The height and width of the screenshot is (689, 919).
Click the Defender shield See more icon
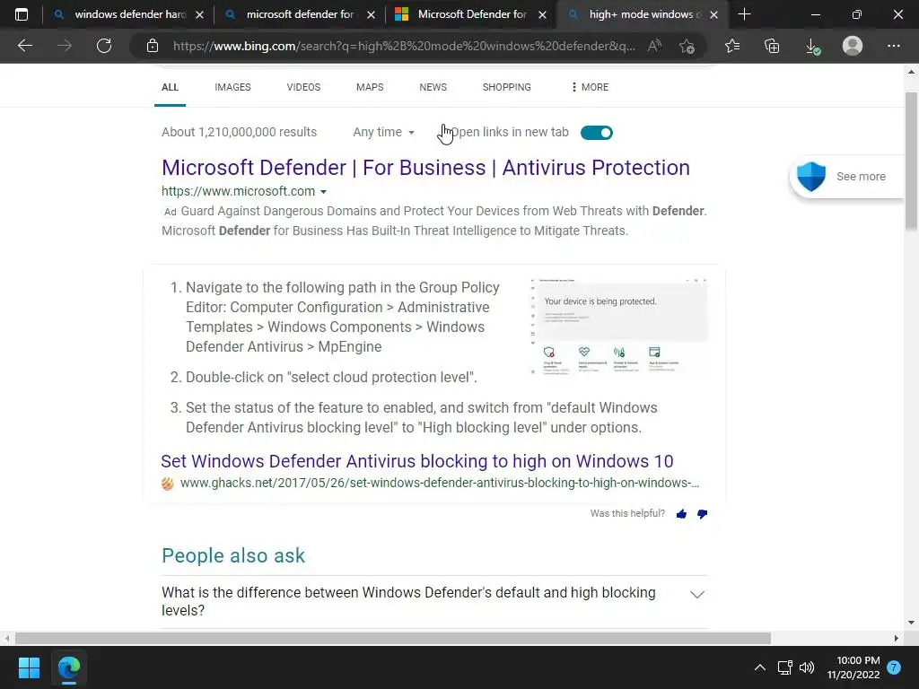(811, 177)
